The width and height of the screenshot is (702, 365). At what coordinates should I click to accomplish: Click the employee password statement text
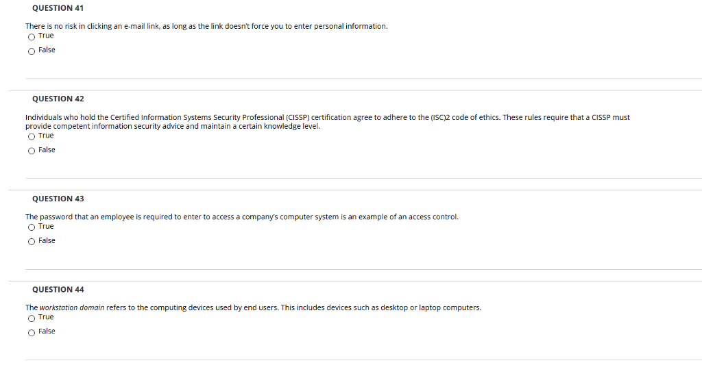pyautogui.click(x=242, y=217)
